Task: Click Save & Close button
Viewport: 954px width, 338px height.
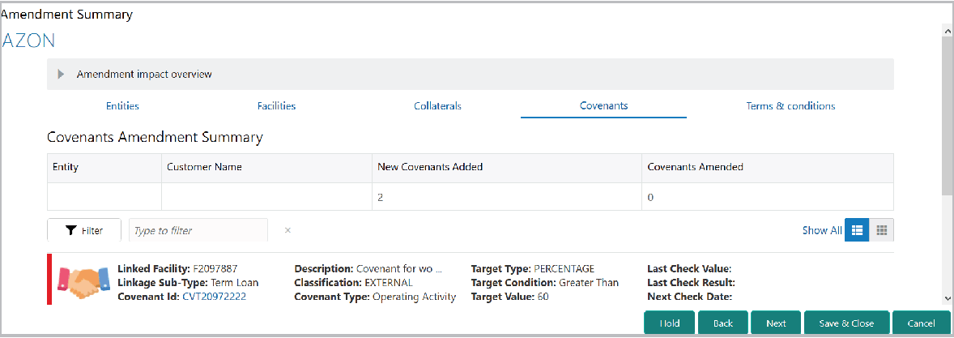Action: [x=846, y=323]
